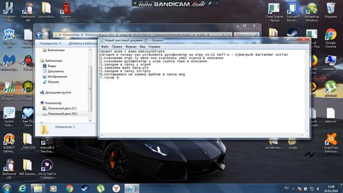Image resolution: width=343 pixels, height=193 pixels.
Task: Open Steam from the taskbar
Action: (85, 189)
